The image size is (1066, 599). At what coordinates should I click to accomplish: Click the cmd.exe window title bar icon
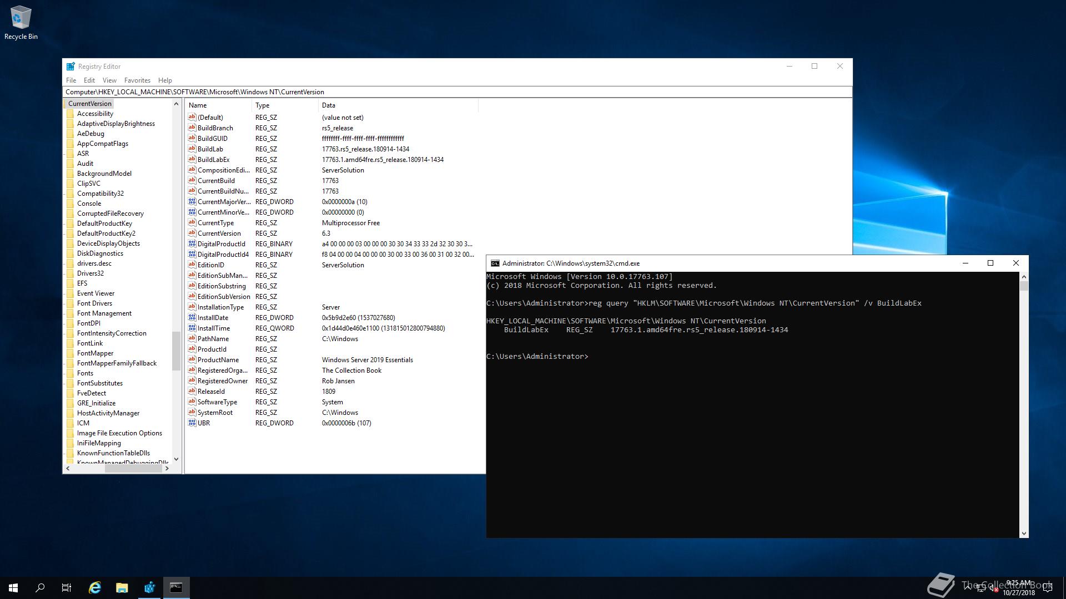pos(495,263)
